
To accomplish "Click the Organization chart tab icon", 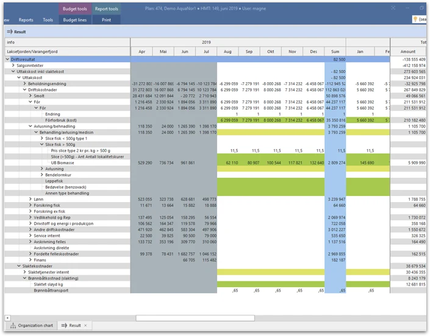I will pos(13,325).
